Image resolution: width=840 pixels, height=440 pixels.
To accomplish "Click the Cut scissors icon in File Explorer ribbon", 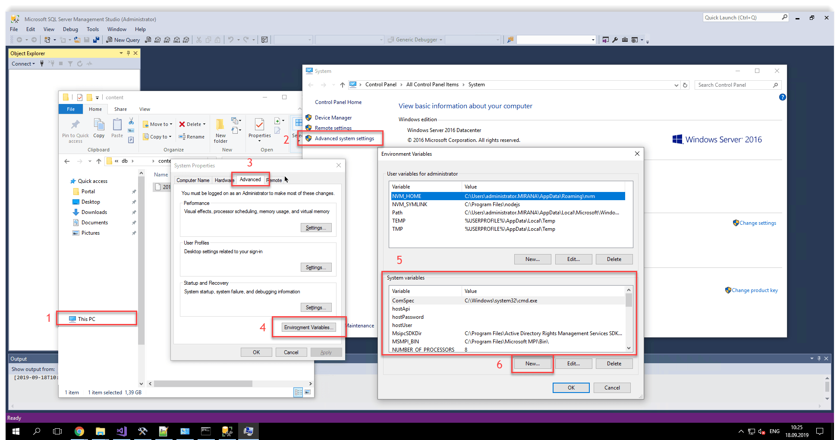I will [x=131, y=121].
